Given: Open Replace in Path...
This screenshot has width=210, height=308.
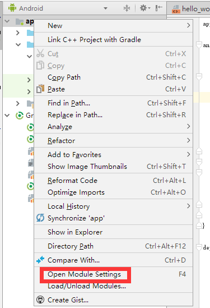Looking at the screenshot, I should point(113,114).
